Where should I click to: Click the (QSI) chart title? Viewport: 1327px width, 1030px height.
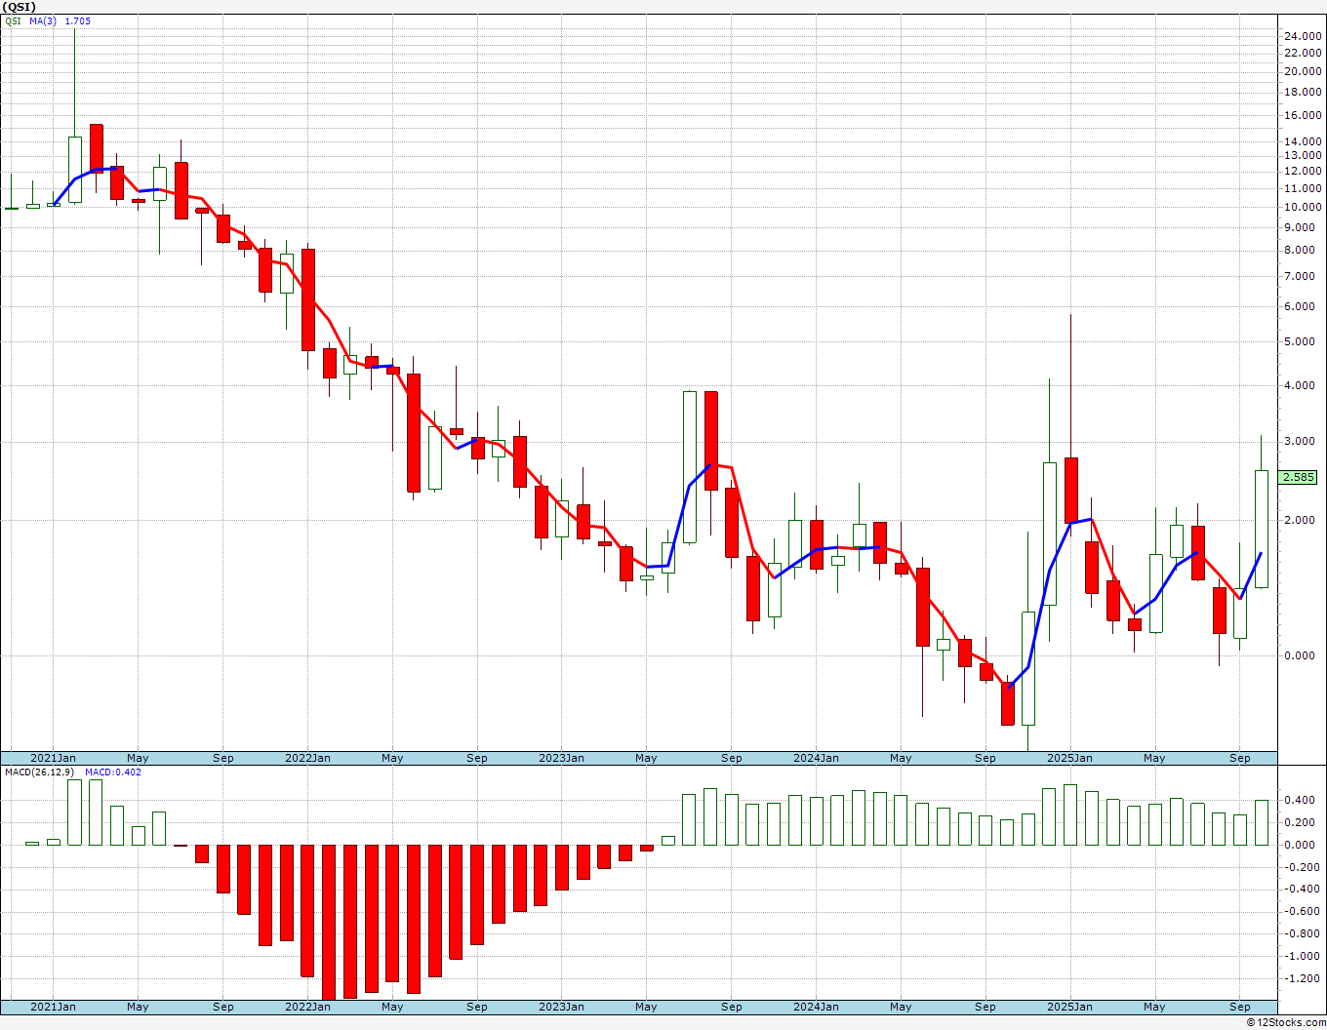(x=20, y=7)
